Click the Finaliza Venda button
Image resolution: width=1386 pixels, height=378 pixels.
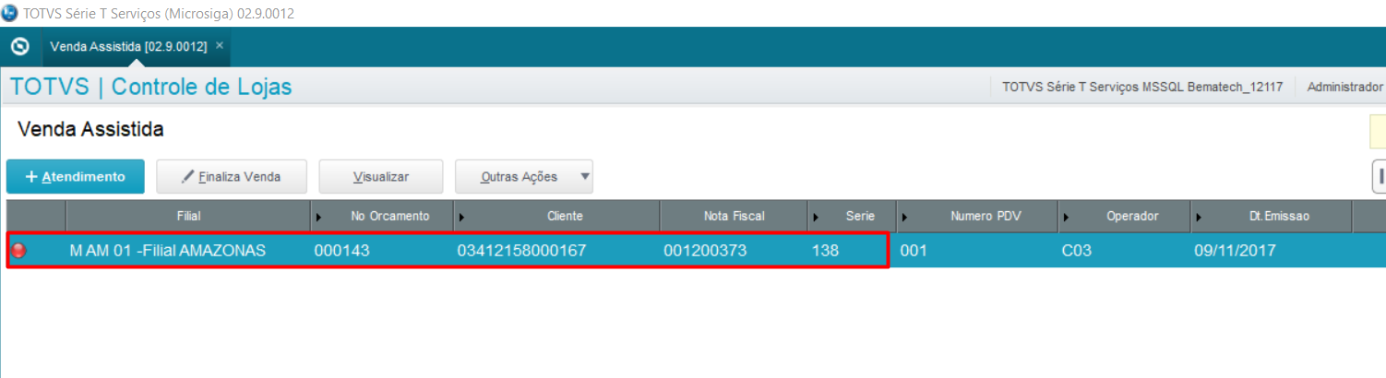click(232, 176)
